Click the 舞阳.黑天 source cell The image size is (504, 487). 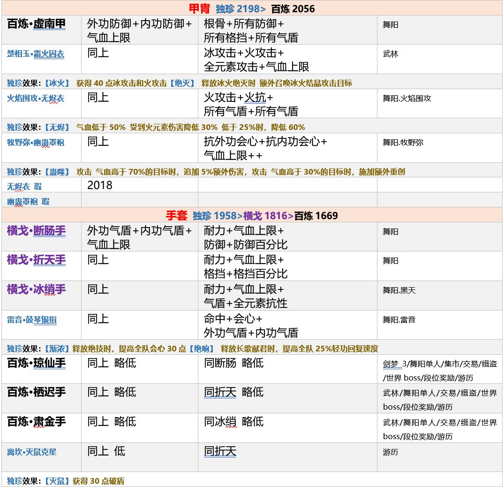pos(399,290)
